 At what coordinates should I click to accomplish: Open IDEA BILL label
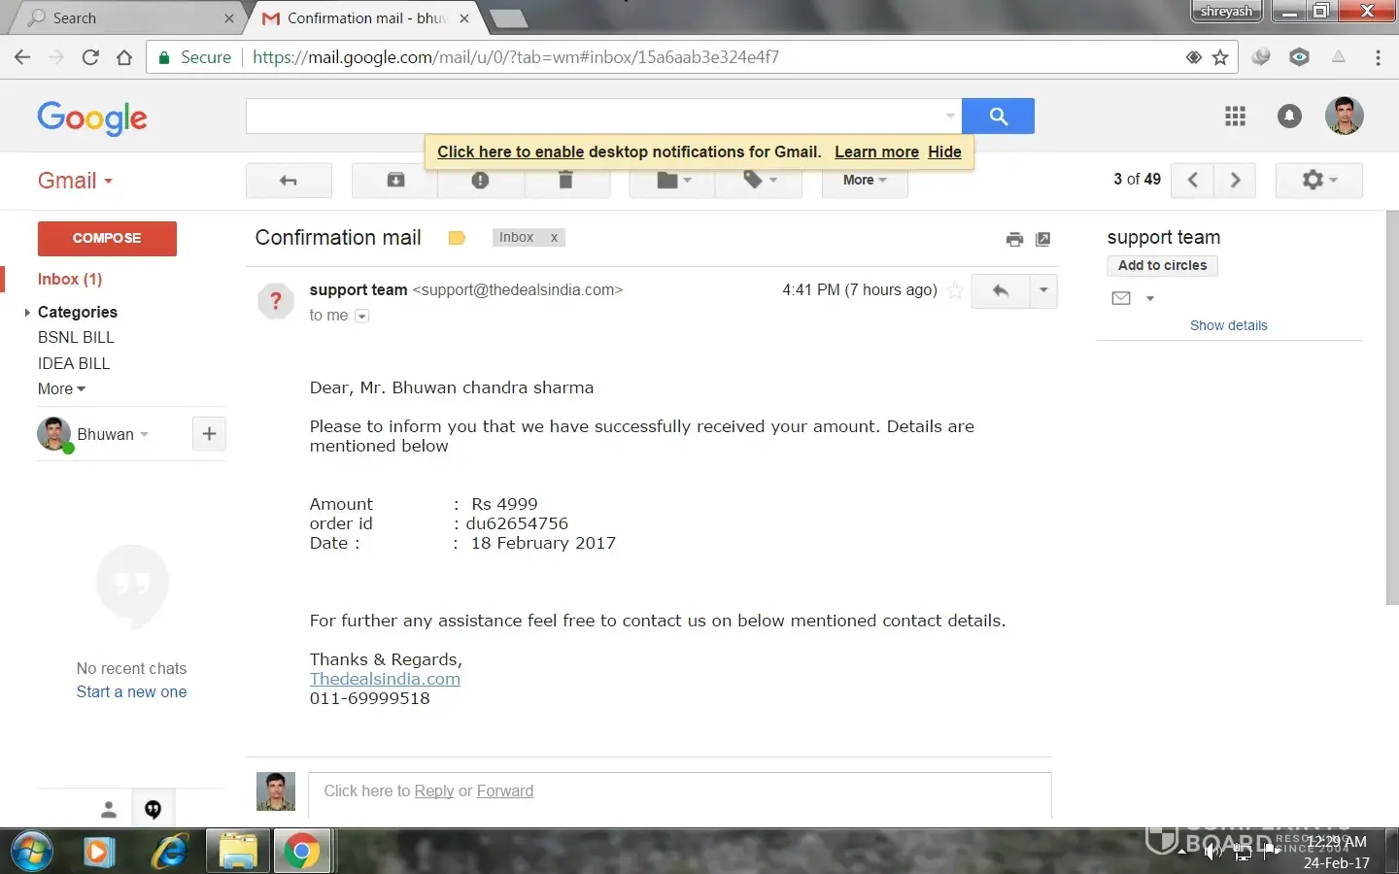pyautogui.click(x=74, y=364)
